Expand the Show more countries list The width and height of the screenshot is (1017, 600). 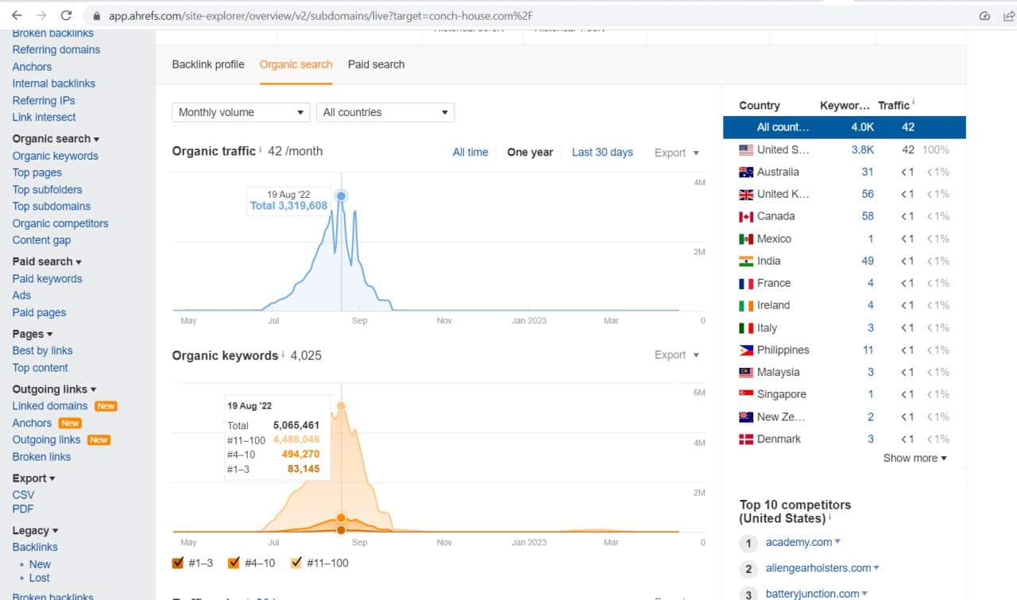pos(915,458)
